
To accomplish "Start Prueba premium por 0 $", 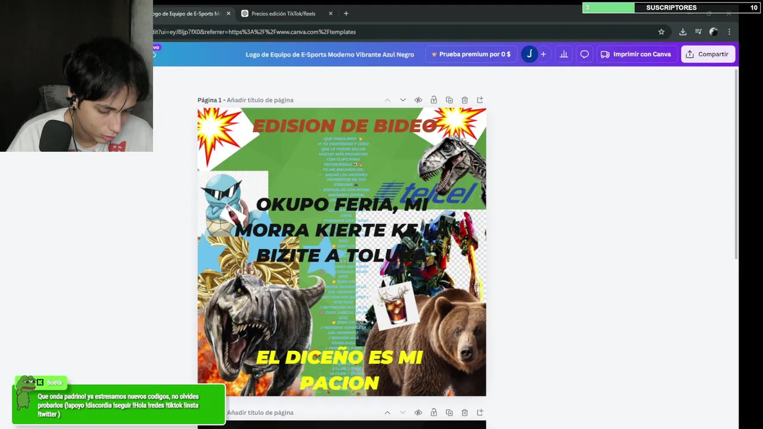I will point(471,54).
